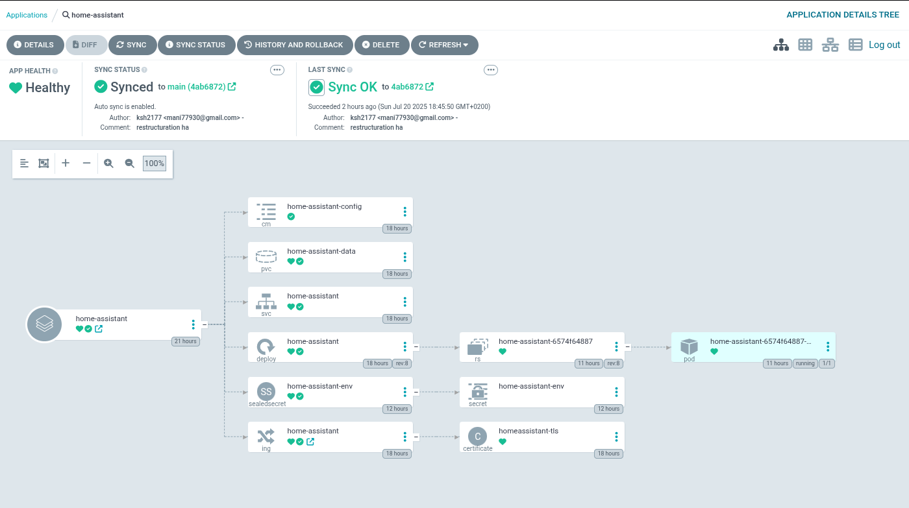Screen dimensions: 909x508
Task: Open more options in Sync Status panel
Action: click(277, 70)
